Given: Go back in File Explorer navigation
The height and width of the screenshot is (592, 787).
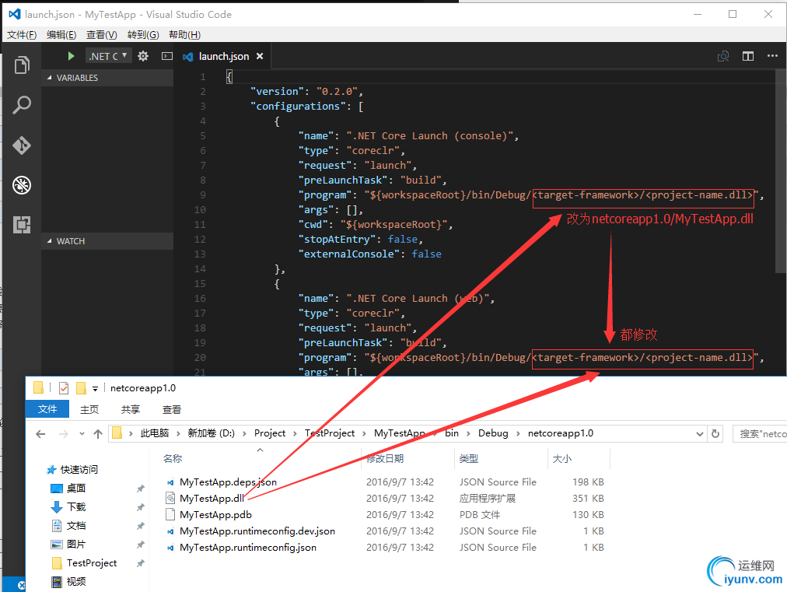Looking at the screenshot, I should [40, 434].
